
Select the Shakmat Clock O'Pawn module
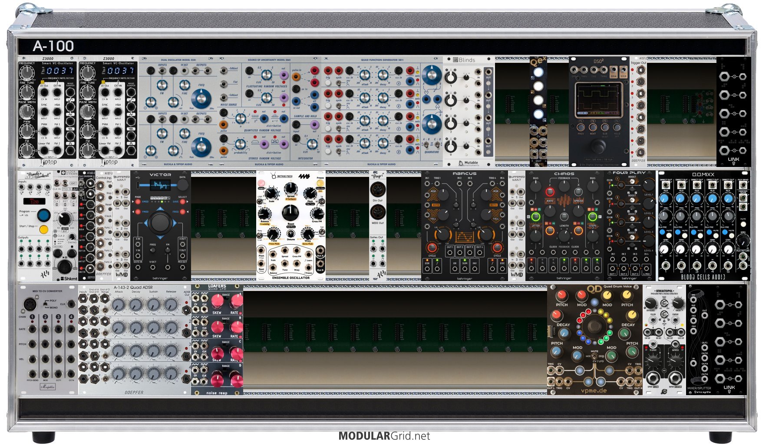coord(65,226)
